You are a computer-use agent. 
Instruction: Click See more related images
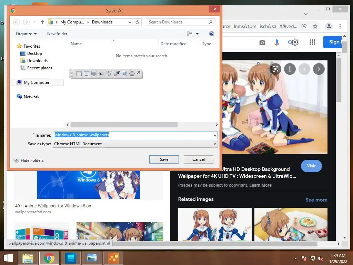tap(316, 200)
